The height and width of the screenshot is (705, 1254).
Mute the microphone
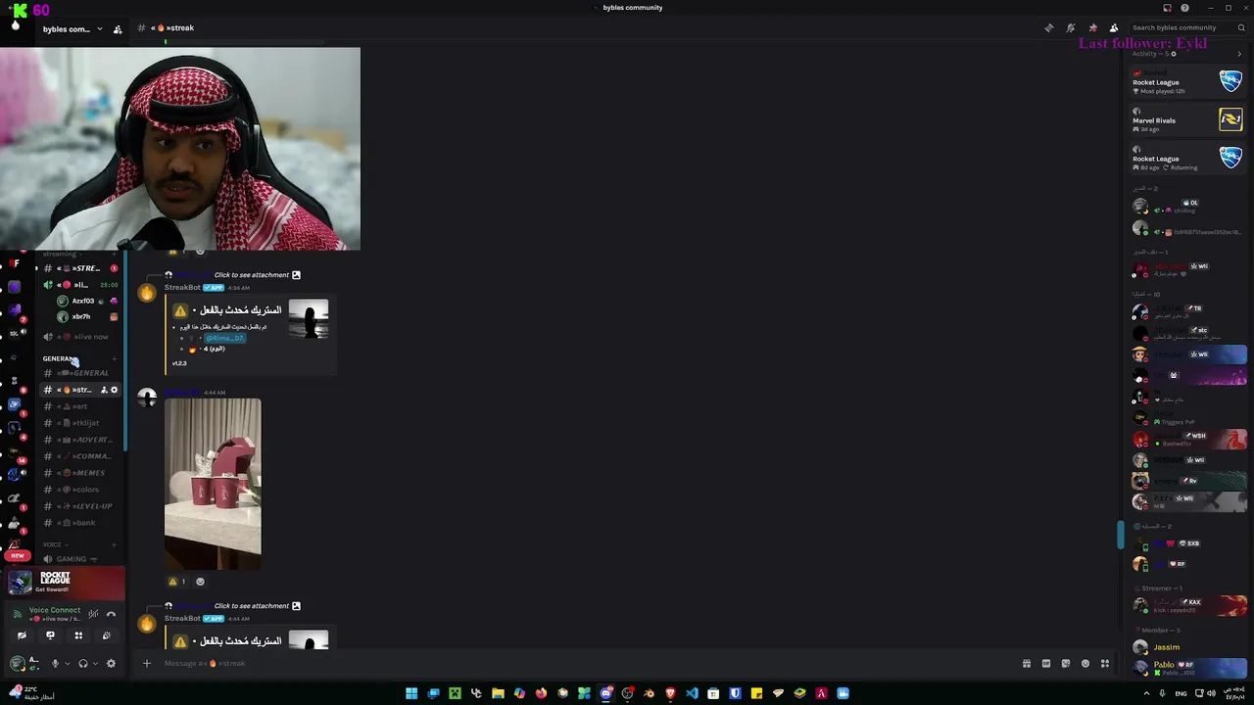point(55,663)
